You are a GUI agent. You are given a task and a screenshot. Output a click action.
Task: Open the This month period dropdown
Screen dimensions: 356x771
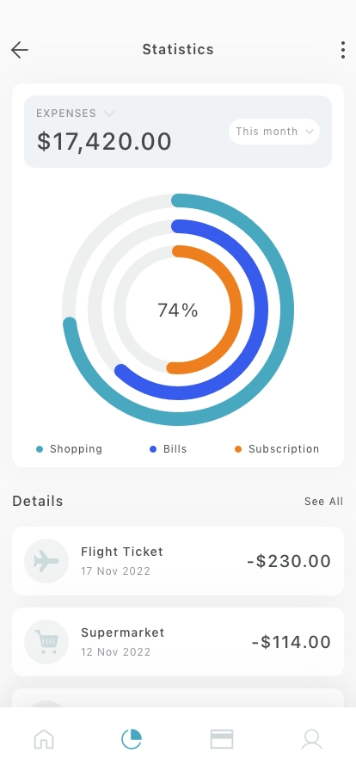(274, 132)
